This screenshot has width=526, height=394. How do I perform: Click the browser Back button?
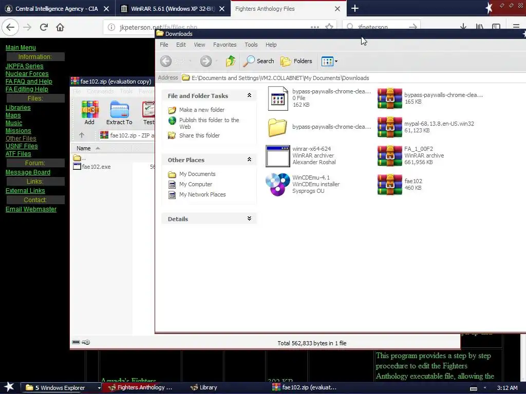(x=10, y=27)
